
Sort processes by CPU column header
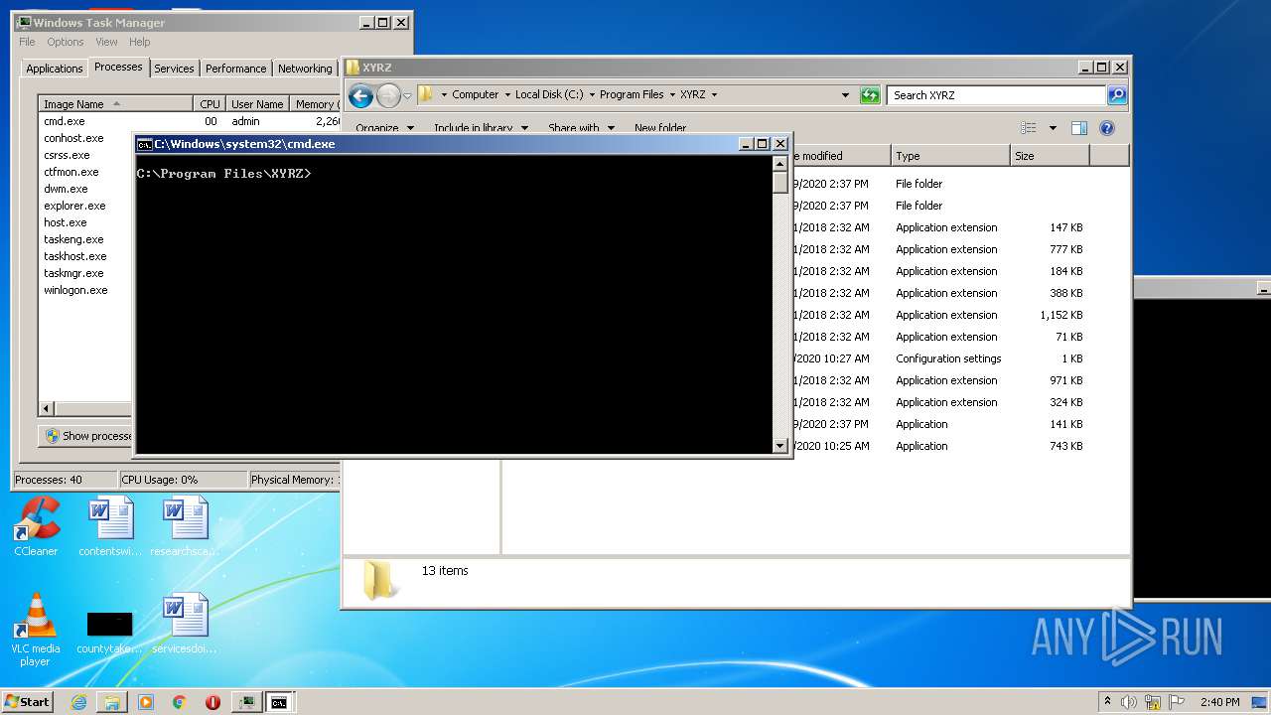click(210, 104)
